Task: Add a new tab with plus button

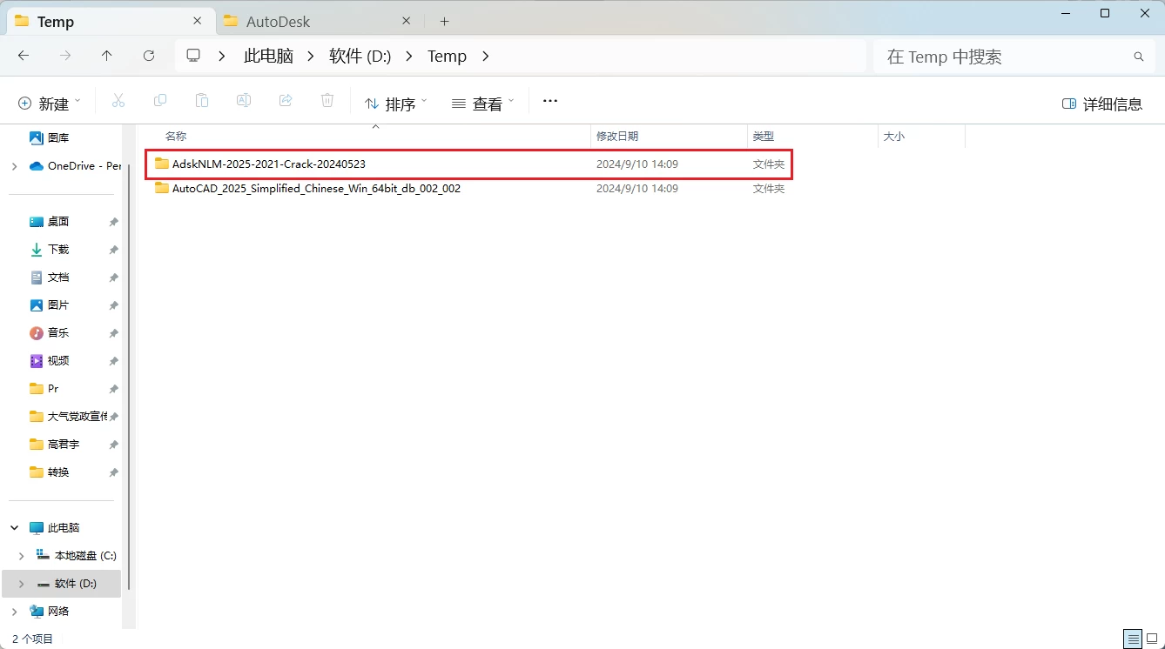Action: pos(444,21)
